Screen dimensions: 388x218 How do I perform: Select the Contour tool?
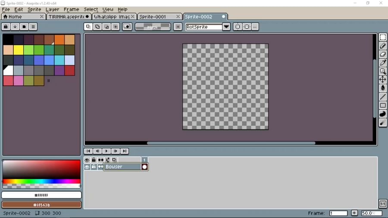(x=382, y=114)
